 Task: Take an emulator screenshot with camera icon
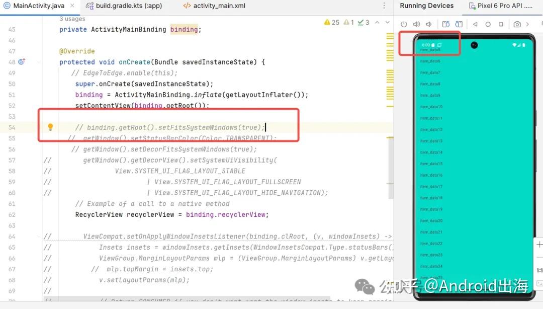tap(517, 24)
